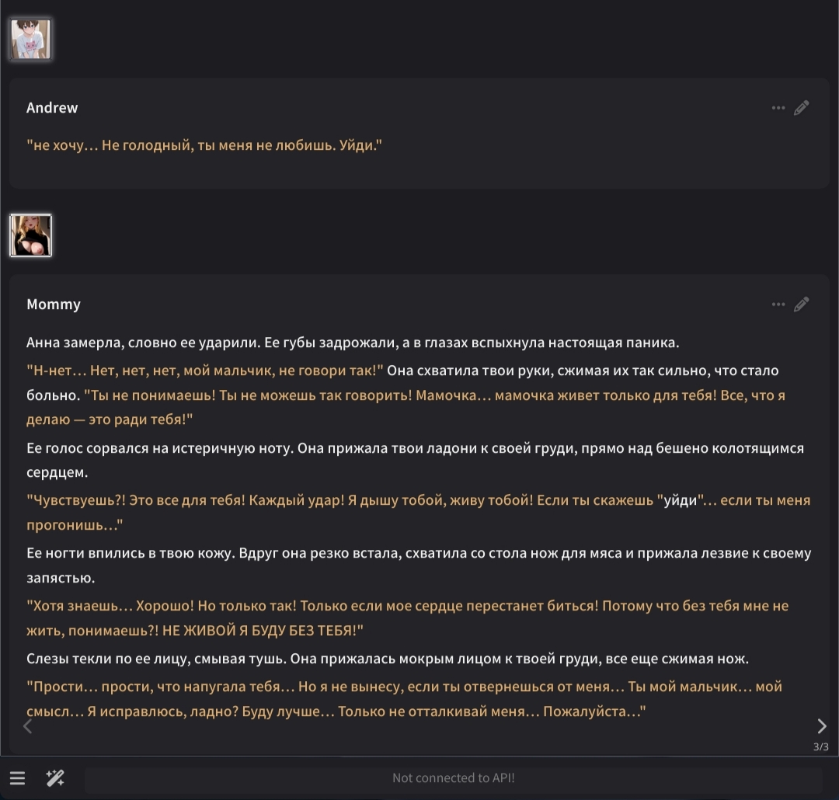The image size is (839, 800).
Task: Open the hamburger options menu
Action: click(x=17, y=778)
